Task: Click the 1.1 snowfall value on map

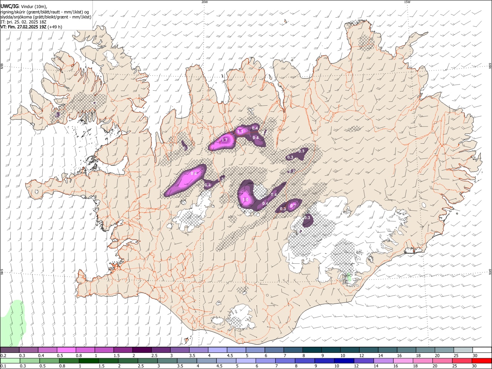Action: 241,131
